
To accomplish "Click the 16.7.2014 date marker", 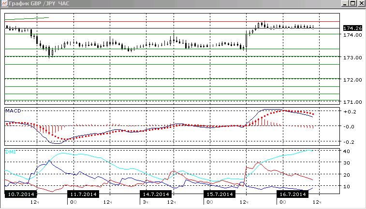I will (293, 195).
